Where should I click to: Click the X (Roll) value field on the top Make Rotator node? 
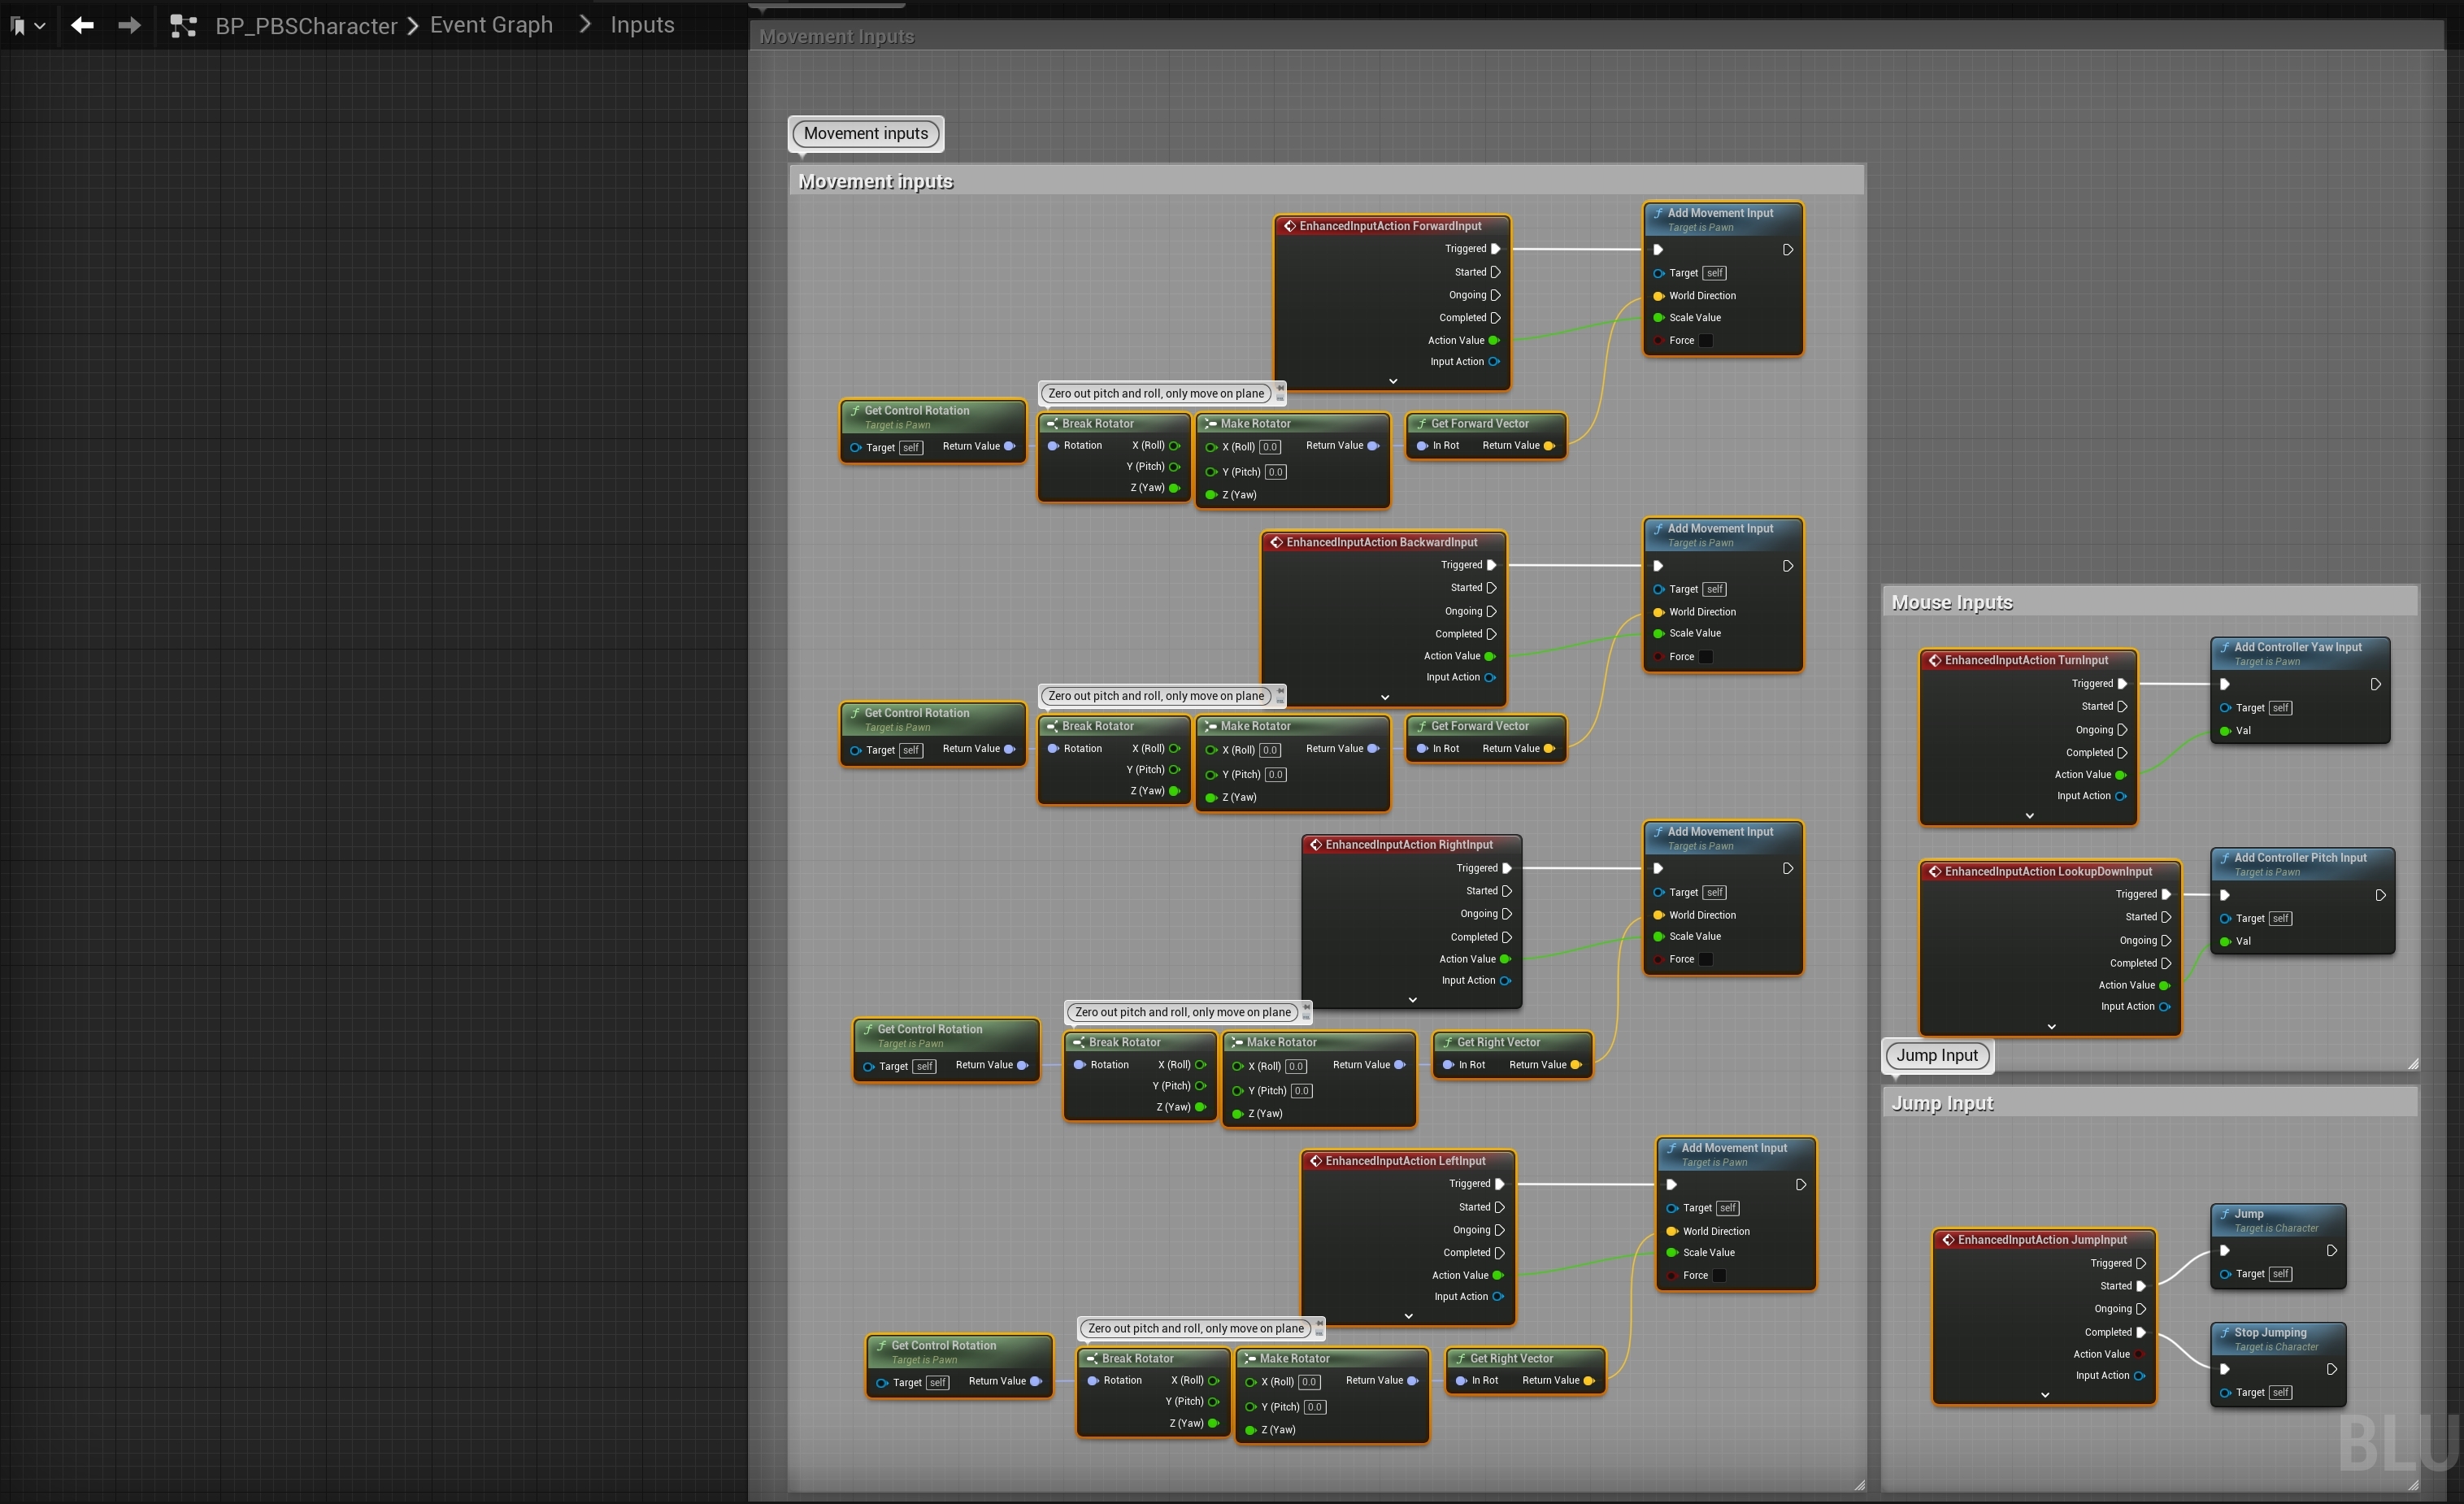[x=1270, y=447]
